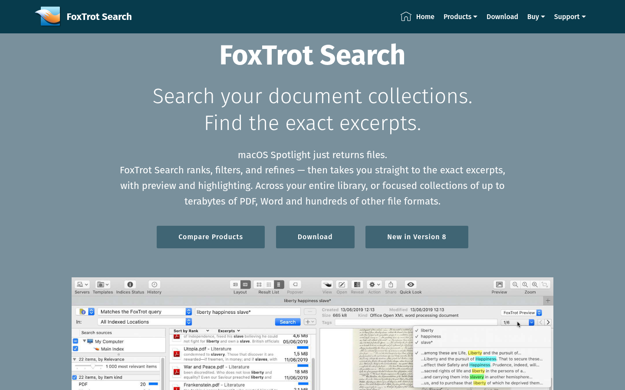The height and width of the screenshot is (390, 625).
Task: Click the Download button below the description
Action: 315,237
